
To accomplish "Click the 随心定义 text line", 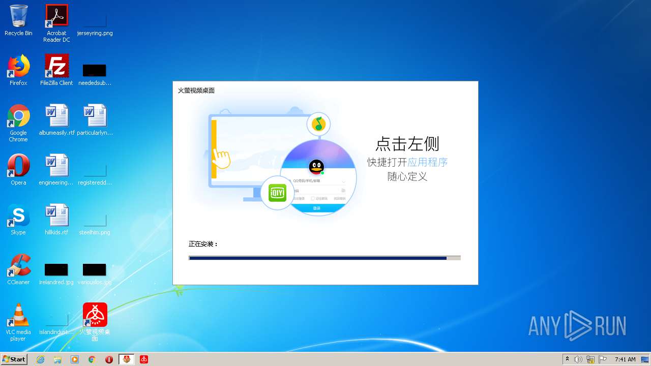I will click(x=407, y=177).
